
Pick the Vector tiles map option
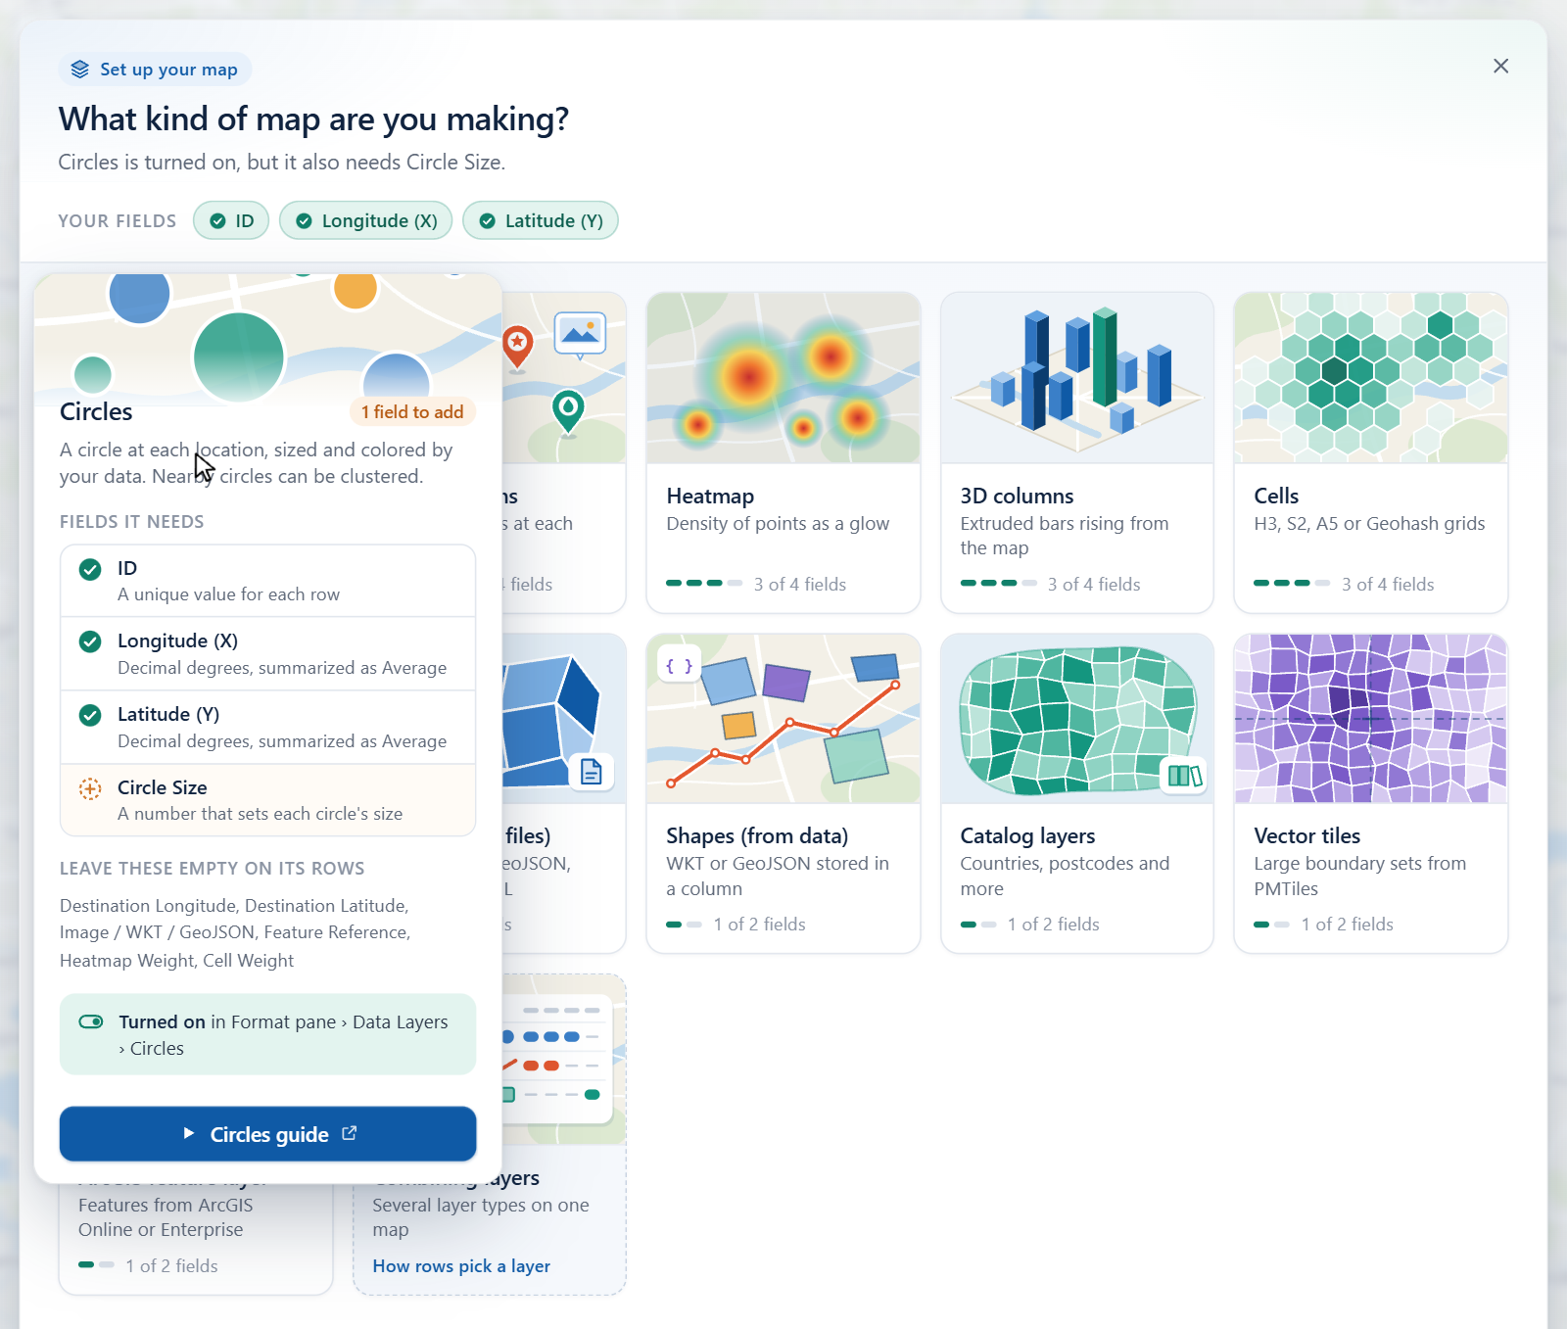pyautogui.click(x=1371, y=793)
